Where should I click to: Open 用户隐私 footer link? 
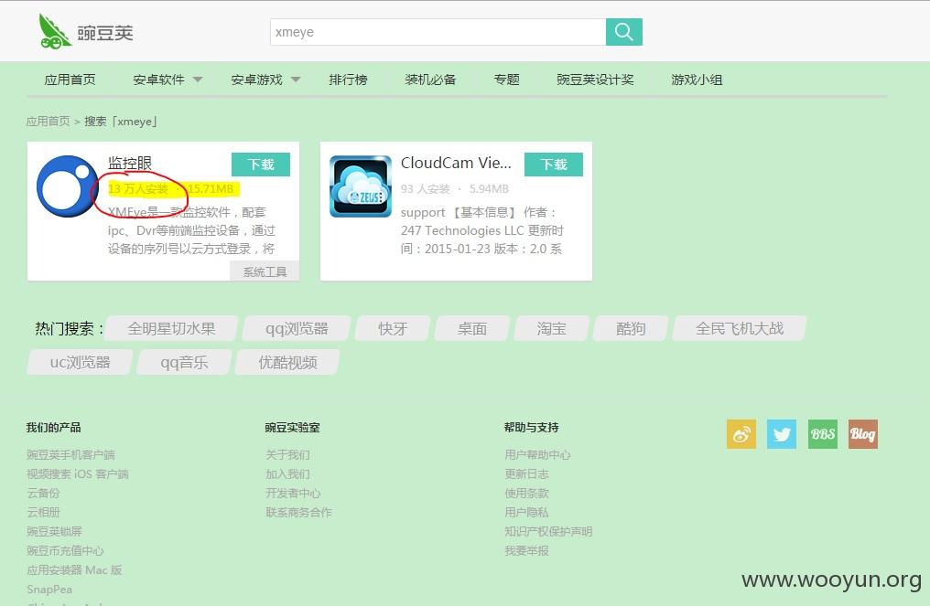tap(526, 513)
